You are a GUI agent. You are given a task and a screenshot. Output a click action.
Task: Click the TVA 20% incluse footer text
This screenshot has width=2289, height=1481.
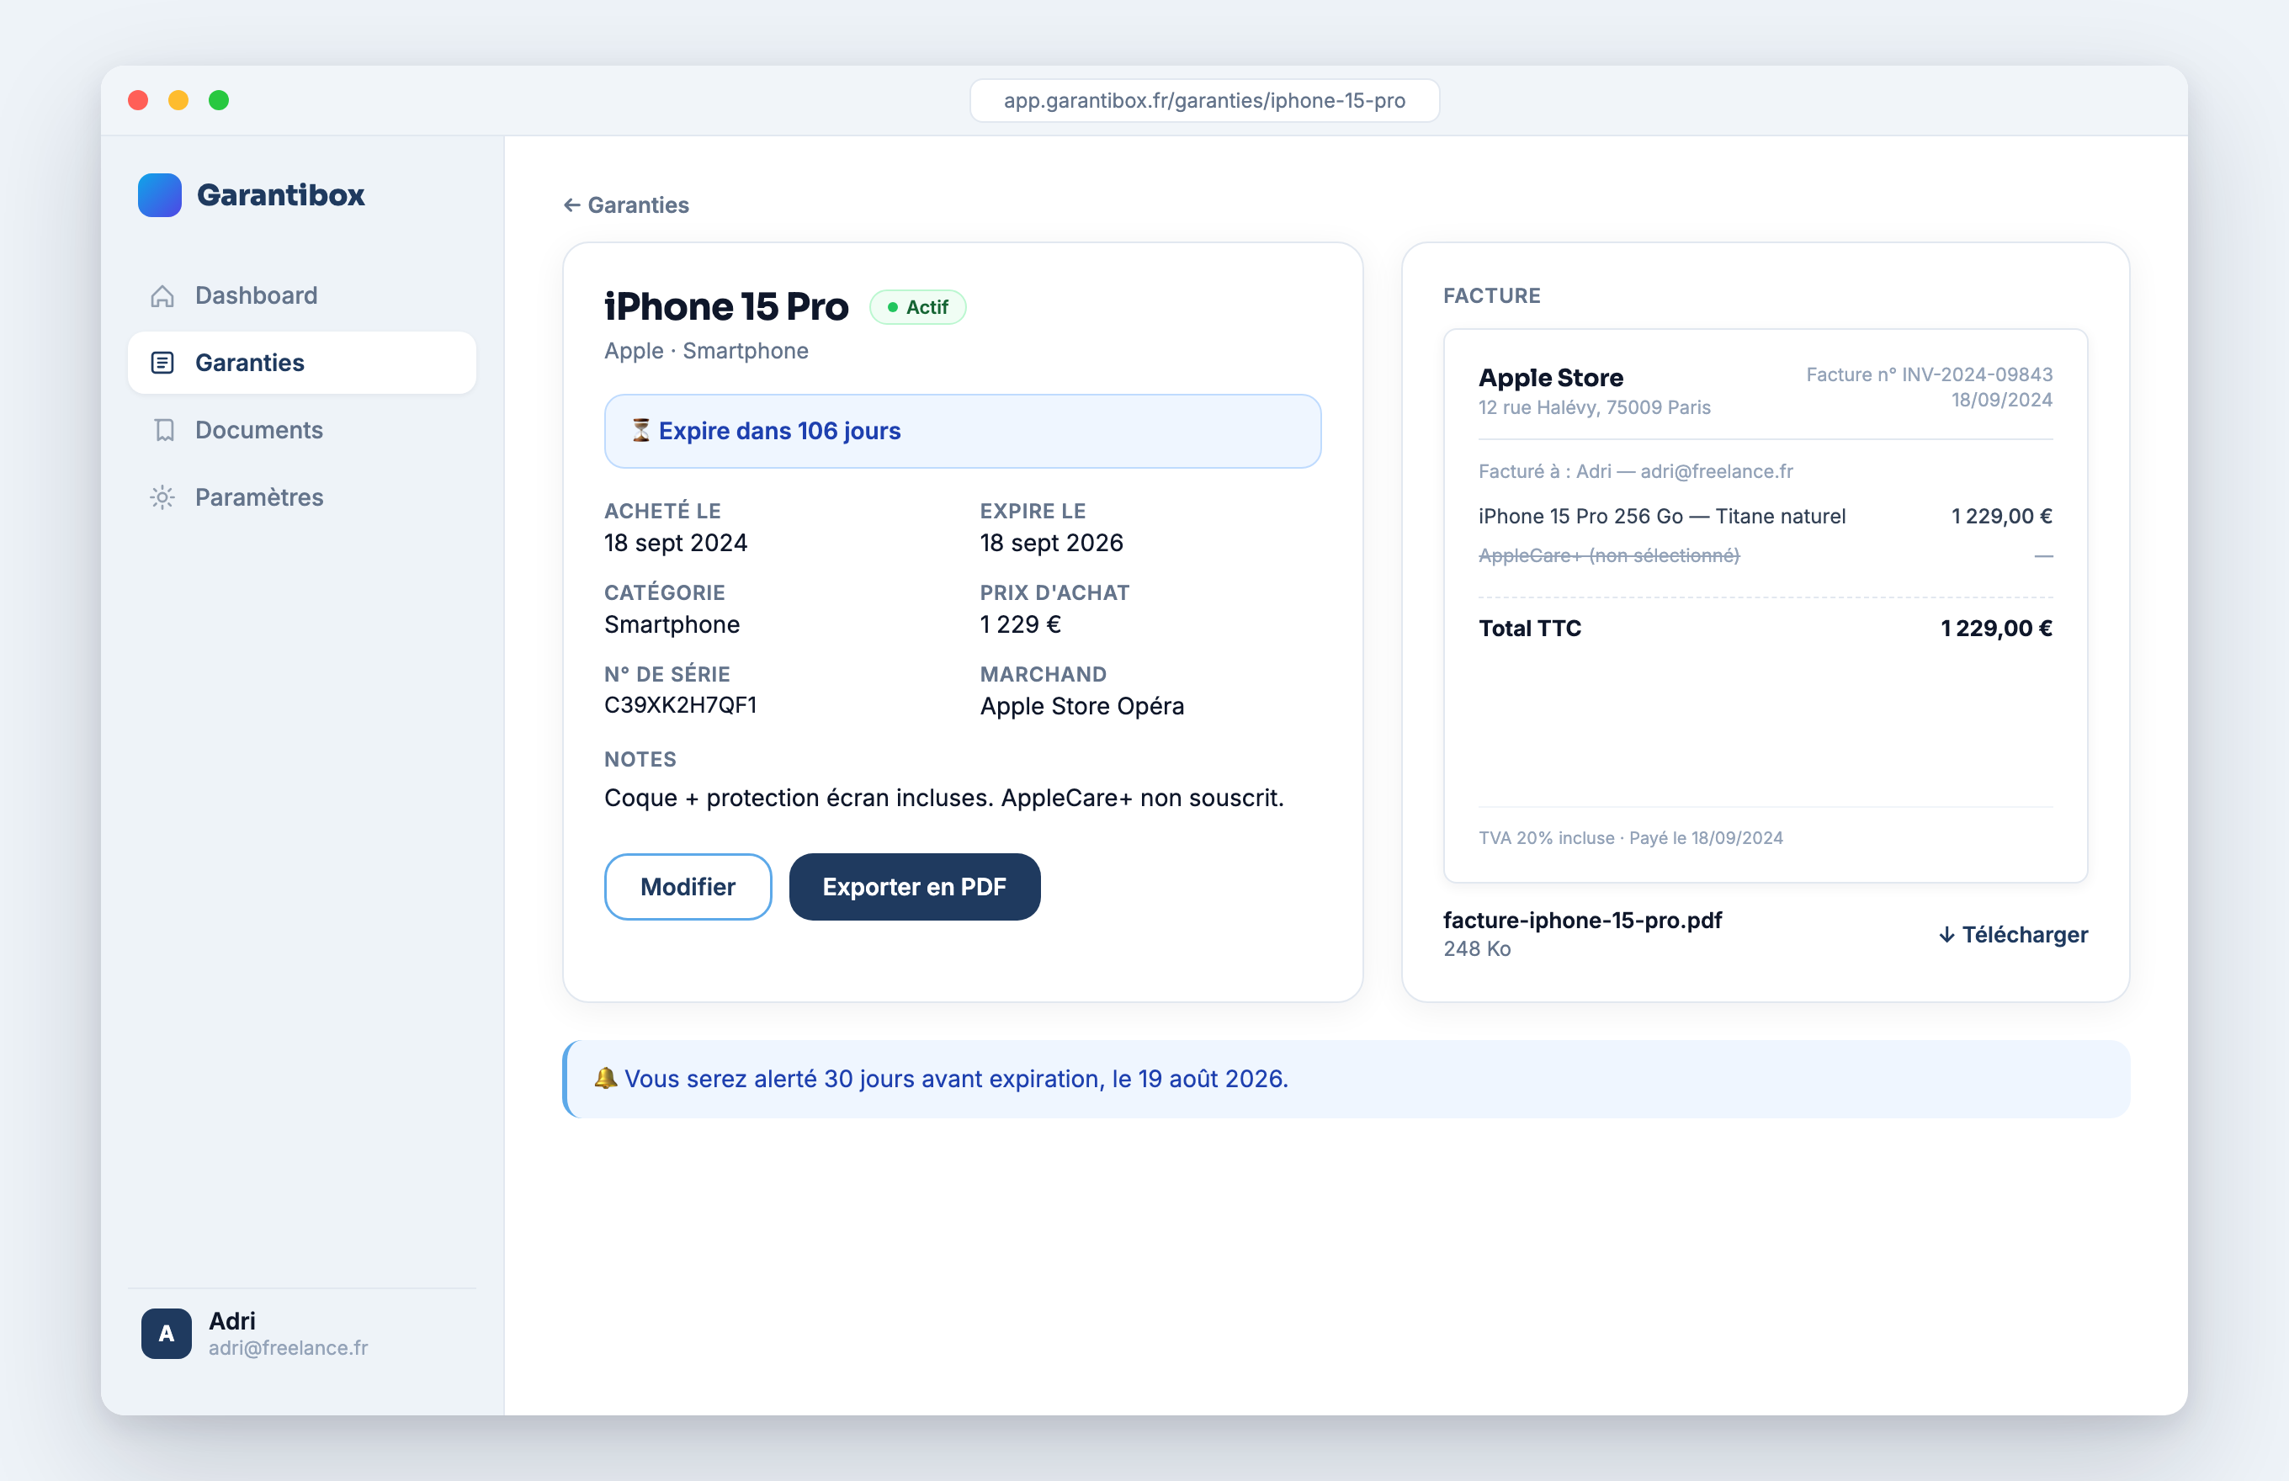pos(1630,839)
